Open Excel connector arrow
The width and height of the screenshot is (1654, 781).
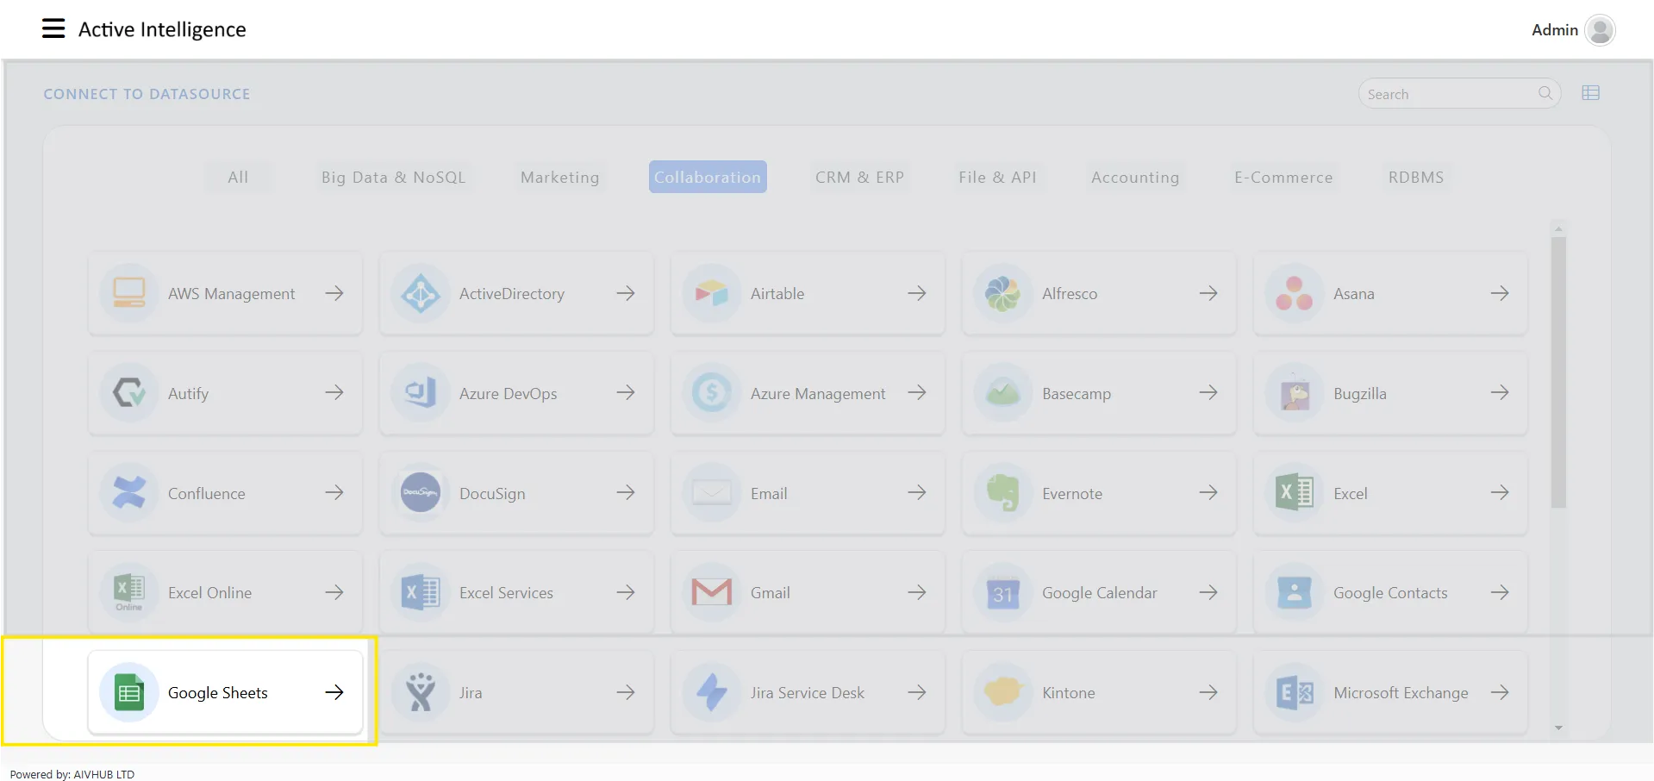pyautogui.click(x=1500, y=492)
